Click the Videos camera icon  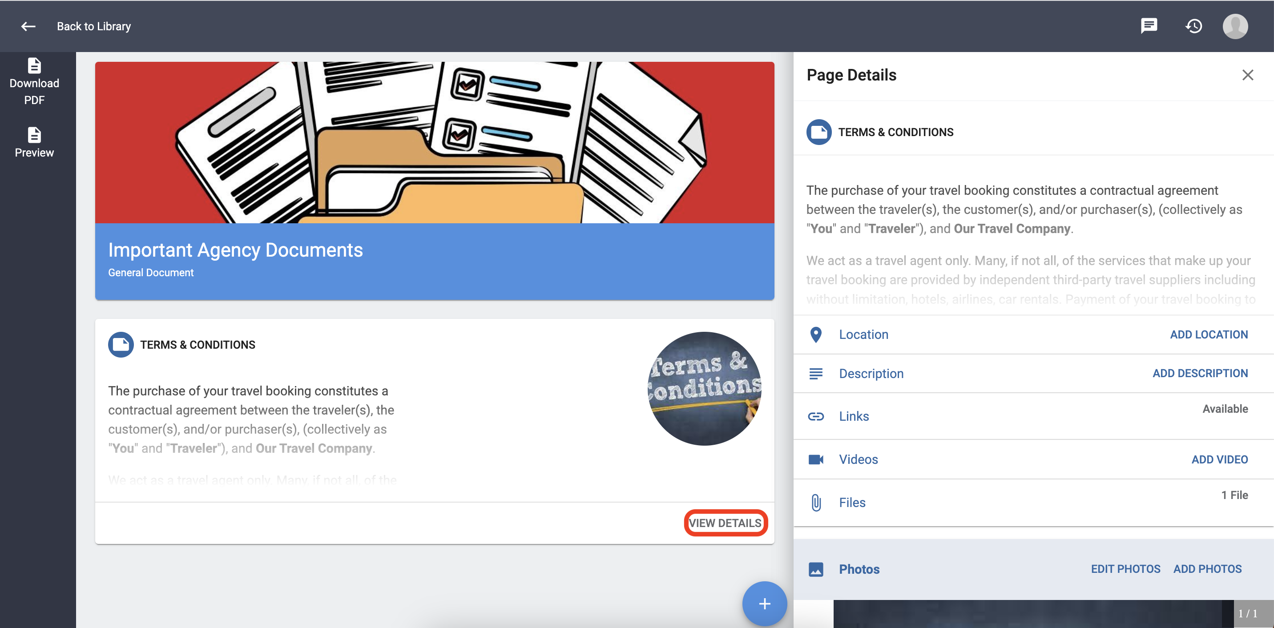click(x=816, y=459)
